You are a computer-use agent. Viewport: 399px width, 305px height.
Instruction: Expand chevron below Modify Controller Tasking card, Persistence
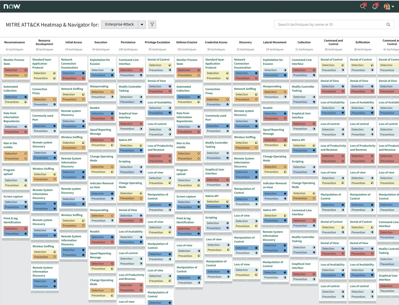click(x=131, y=107)
